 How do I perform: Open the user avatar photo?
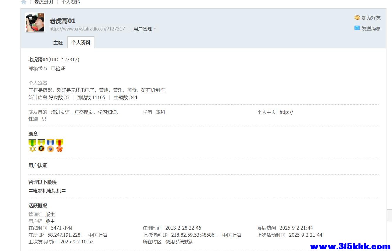pos(35,22)
